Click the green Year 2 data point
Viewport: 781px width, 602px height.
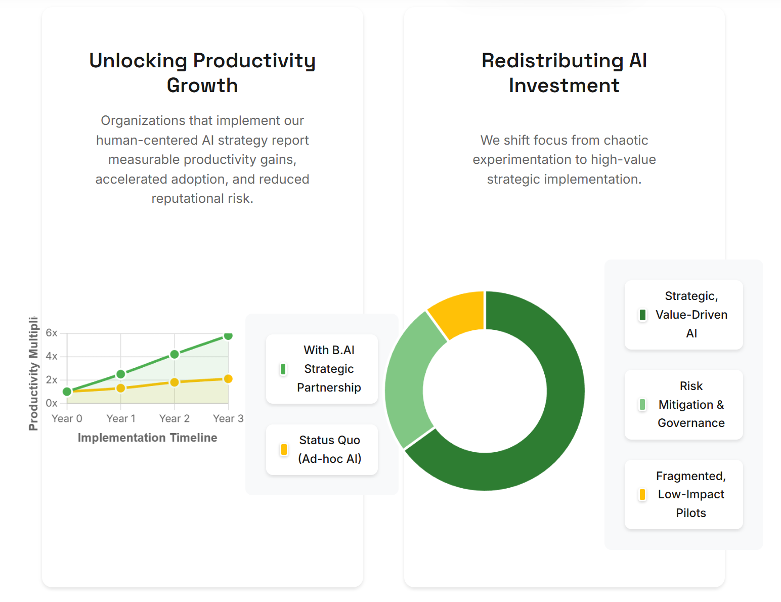[175, 354]
